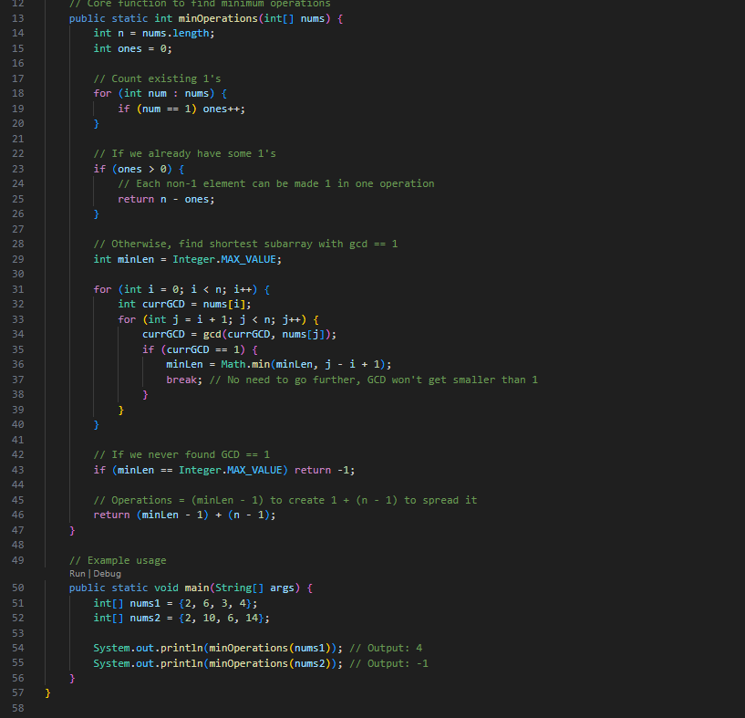The height and width of the screenshot is (718, 745).
Task: Click line number 50 beside the main method
Action: [17, 588]
